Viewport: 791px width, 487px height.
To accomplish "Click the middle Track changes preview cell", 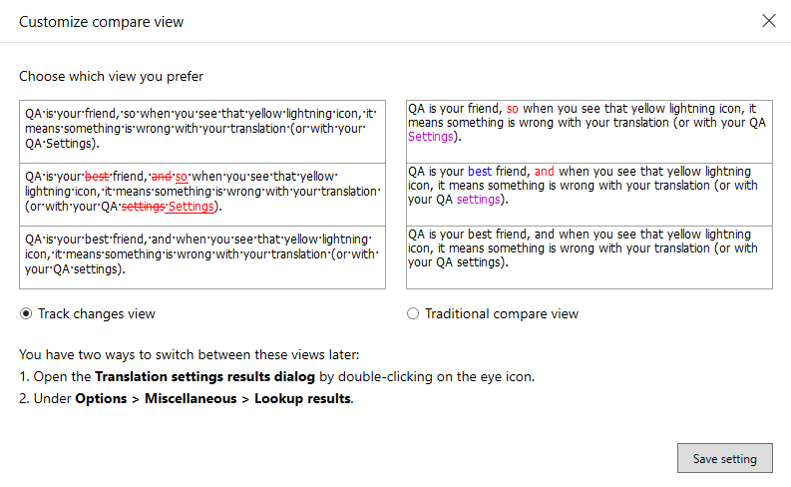I will [201, 193].
